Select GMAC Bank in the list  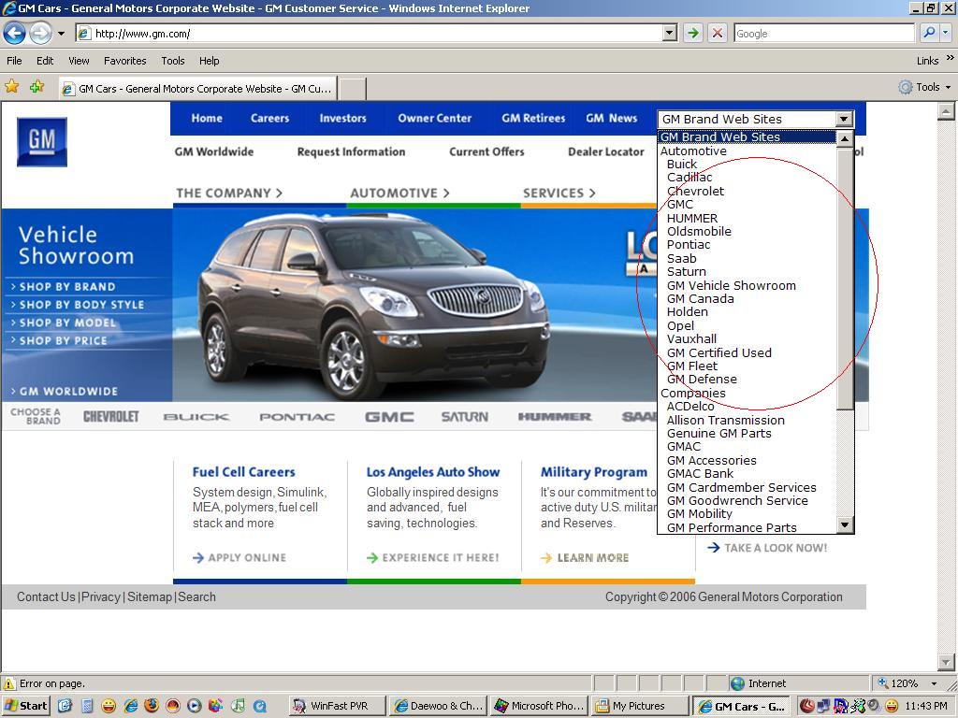click(x=700, y=473)
